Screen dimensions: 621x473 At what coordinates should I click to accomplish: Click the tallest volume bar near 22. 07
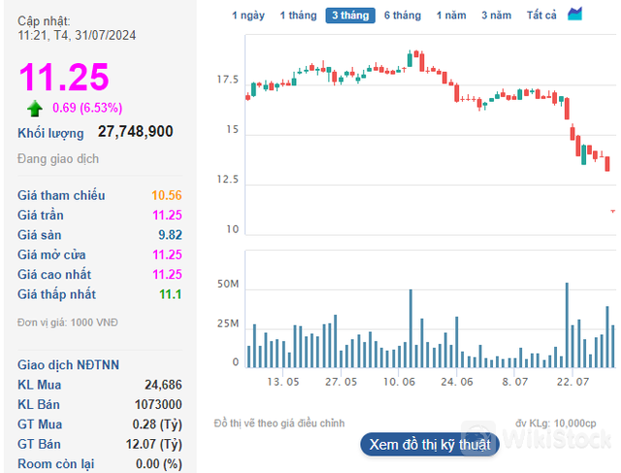(567, 325)
